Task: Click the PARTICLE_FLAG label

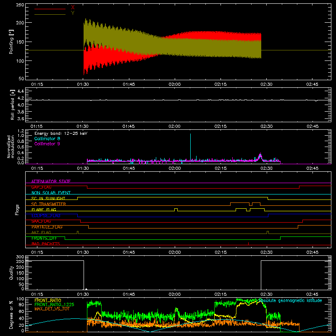Action: [x=47, y=227]
